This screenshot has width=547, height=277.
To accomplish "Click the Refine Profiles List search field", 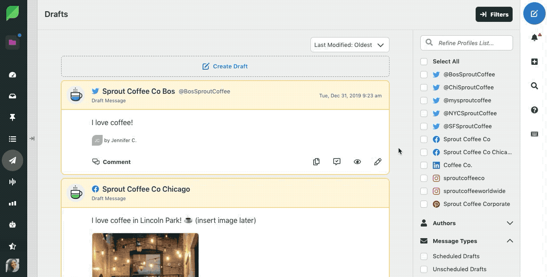I will point(467,43).
